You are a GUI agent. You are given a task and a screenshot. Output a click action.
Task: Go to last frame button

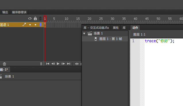pos(69,63)
